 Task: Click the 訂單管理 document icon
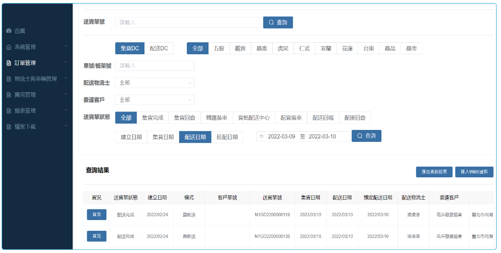9,63
